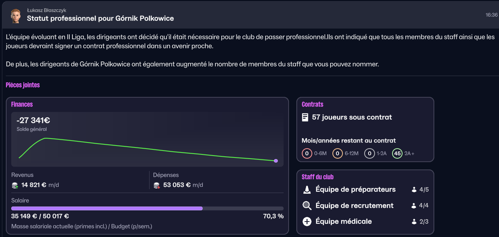The height and width of the screenshot is (237, 499).
Task: Click the red coins Dépenses icon
Action: pos(157,185)
